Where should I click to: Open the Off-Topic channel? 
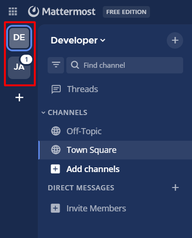click(115, 131)
